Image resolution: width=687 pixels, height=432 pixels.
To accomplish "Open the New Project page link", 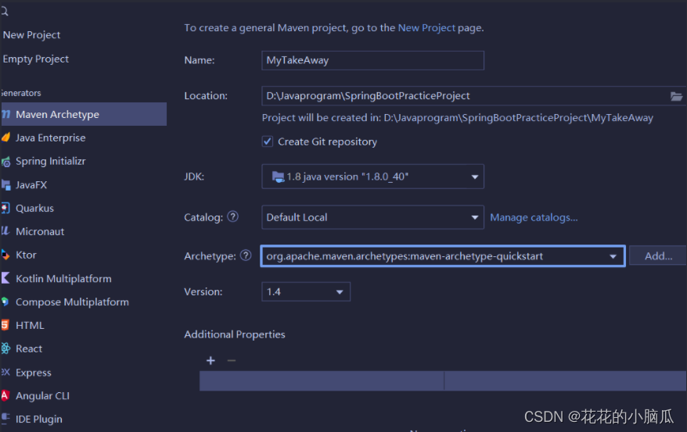I will 426,28.
